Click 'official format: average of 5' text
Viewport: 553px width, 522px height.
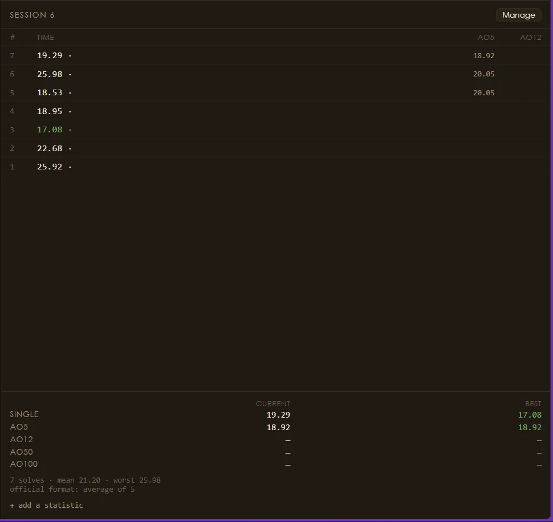pos(72,489)
